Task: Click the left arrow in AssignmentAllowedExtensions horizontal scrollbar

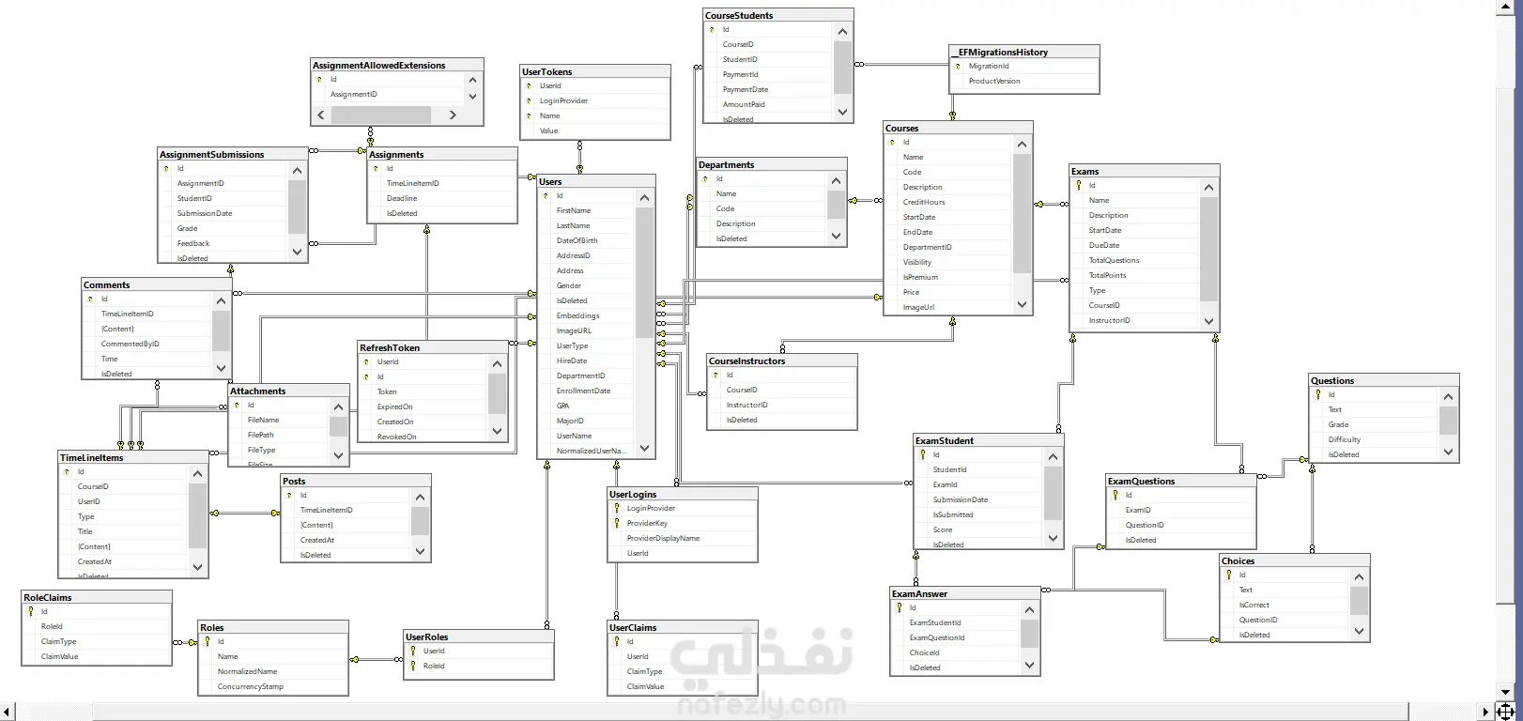Action: (x=321, y=115)
